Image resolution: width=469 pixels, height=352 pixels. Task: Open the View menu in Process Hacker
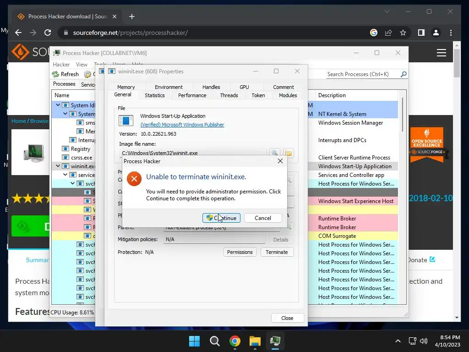tap(82, 64)
